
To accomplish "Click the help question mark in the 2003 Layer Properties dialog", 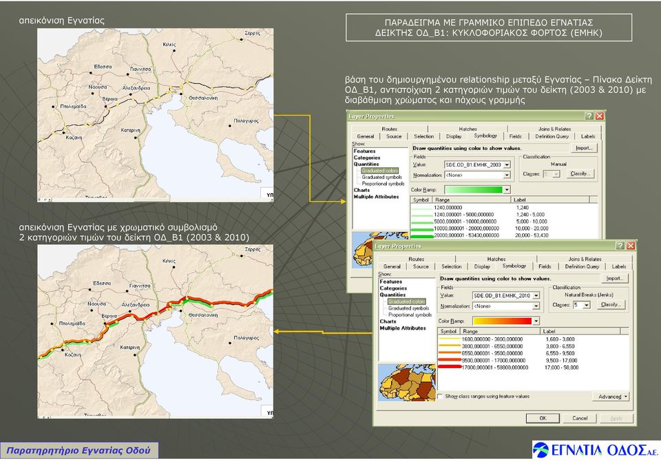I will tap(589, 116).
